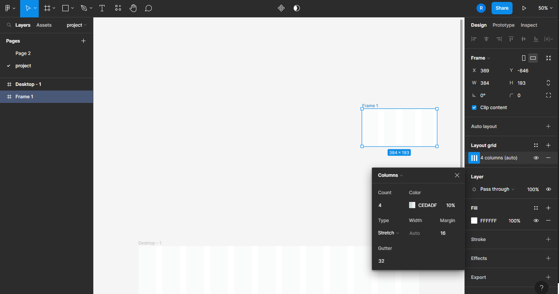This screenshot has width=559, height=294.
Task: Select the Comment tool
Action: [148, 8]
